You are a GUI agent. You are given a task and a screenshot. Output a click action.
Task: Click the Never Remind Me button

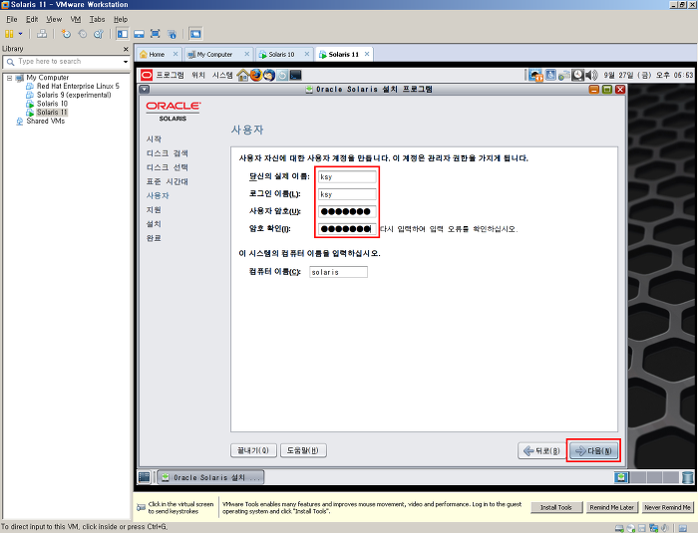pos(667,507)
